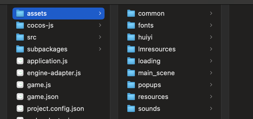Click the project.config.json file icon

(x=20, y=108)
